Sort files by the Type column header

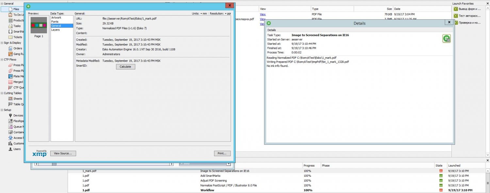pos(332,9)
